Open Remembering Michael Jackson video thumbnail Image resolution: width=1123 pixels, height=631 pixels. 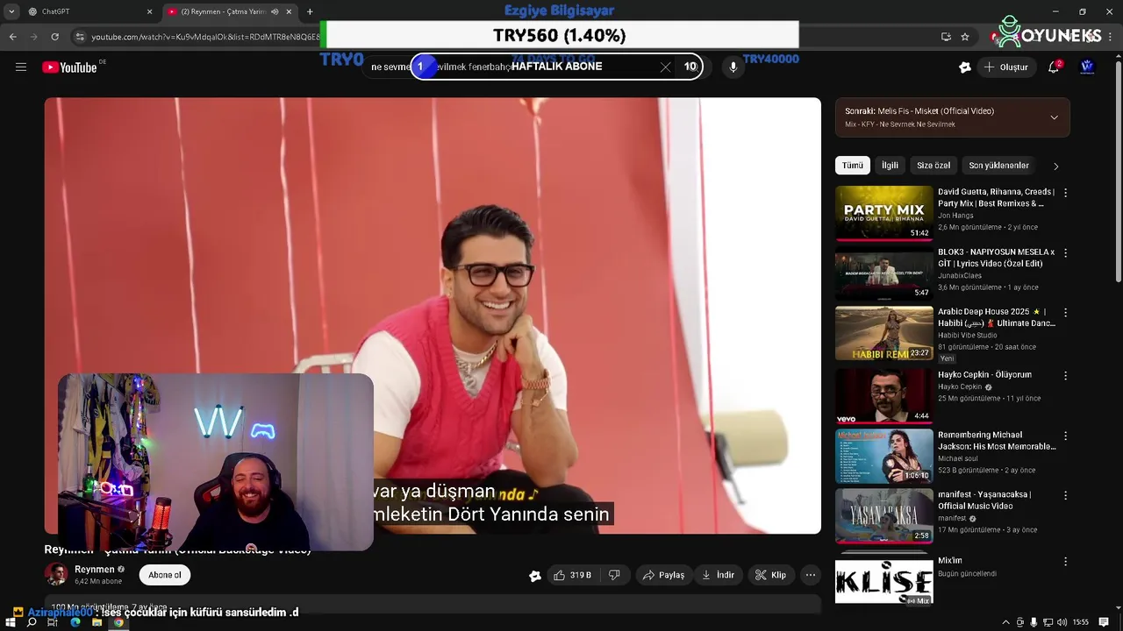coord(883,456)
